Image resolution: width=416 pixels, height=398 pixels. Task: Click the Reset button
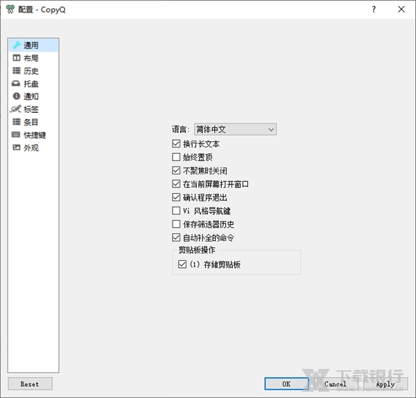pyautogui.click(x=30, y=383)
